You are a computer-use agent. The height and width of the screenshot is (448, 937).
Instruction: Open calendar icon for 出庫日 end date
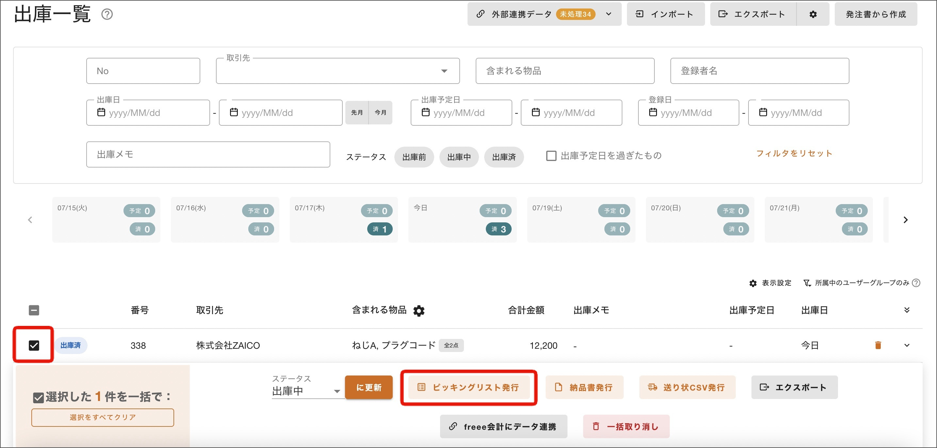click(234, 112)
